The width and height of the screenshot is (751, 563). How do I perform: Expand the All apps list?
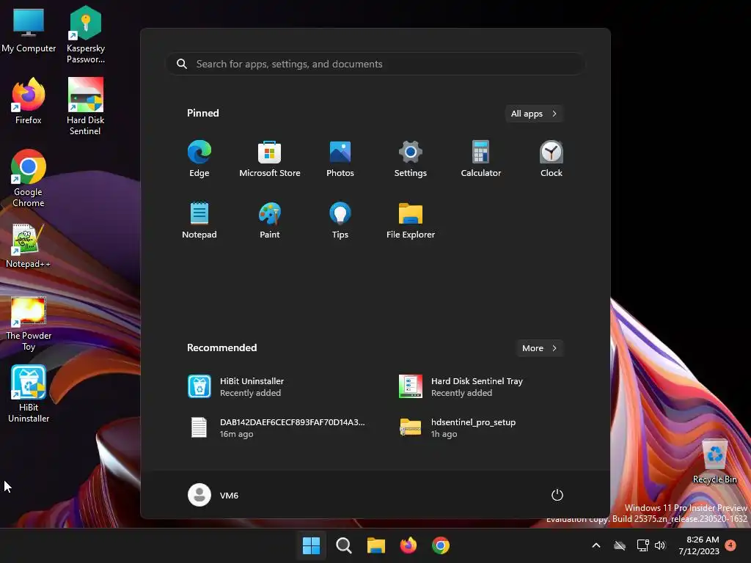[x=534, y=114]
